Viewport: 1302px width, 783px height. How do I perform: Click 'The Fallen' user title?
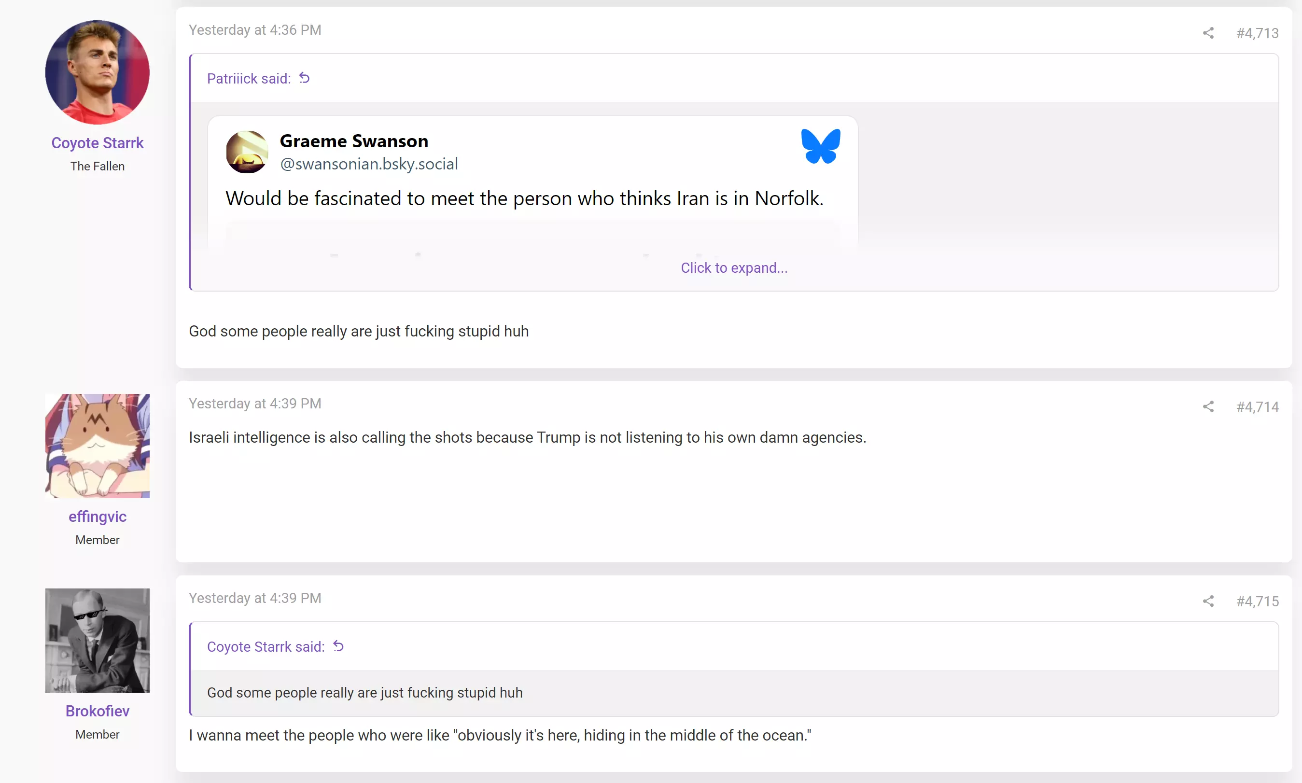point(98,167)
